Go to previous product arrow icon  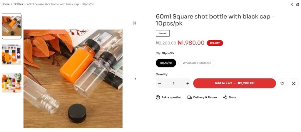[292, 4]
